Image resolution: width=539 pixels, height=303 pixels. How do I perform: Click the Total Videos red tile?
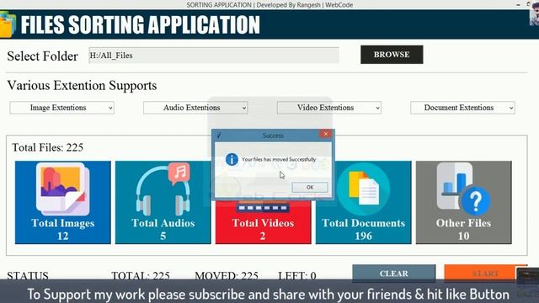263,222
